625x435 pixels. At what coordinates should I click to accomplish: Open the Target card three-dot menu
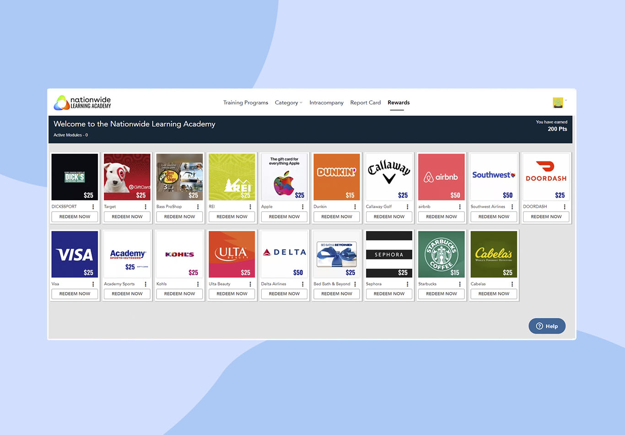click(x=145, y=207)
